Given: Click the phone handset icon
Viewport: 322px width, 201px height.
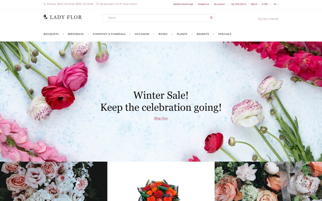Looking at the screenshot, I should pos(45,4).
